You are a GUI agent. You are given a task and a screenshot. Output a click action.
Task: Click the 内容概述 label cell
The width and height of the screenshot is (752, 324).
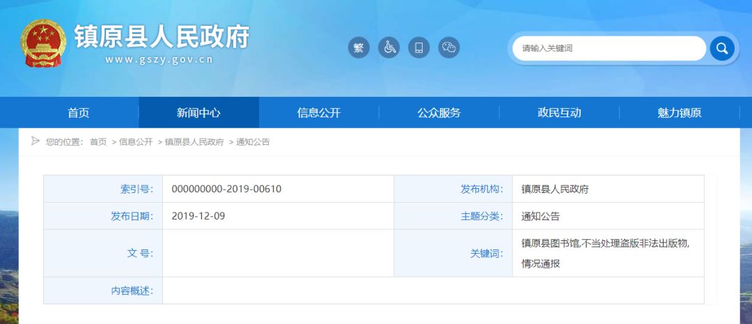click(103, 291)
